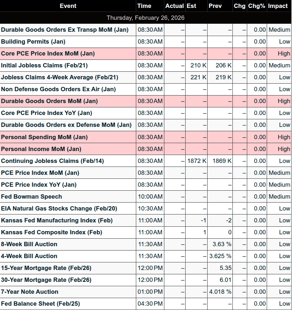293x310 pixels.
Task: Click the Prev column header
Action: coord(215,6)
